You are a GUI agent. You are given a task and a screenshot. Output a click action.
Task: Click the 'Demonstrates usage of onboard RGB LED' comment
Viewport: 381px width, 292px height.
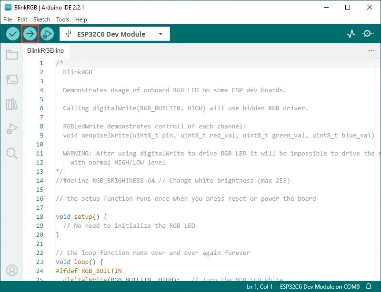point(175,90)
